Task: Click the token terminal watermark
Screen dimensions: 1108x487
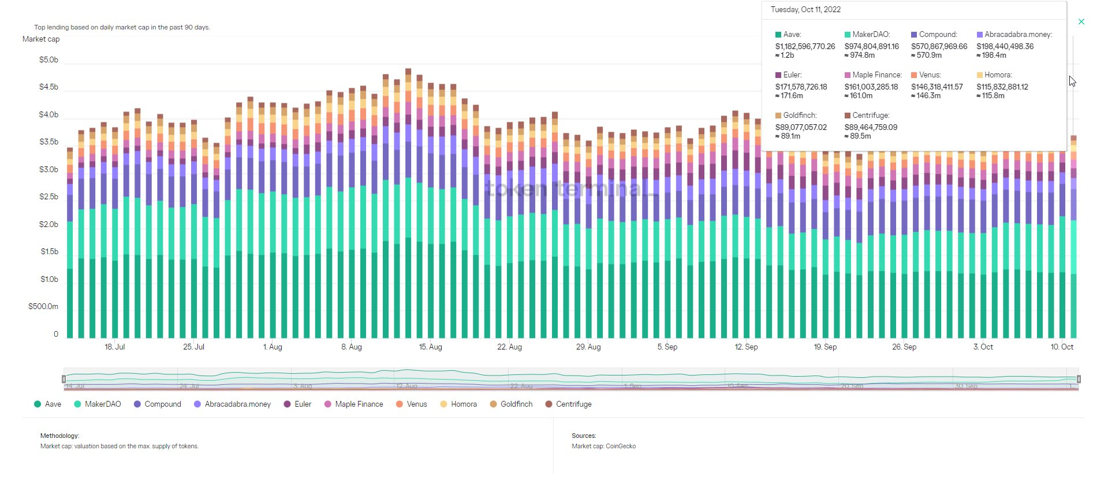Action: coord(570,188)
